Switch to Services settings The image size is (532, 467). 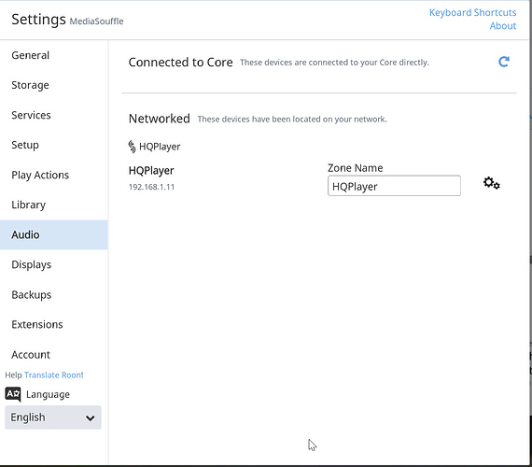[x=54, y=115]
